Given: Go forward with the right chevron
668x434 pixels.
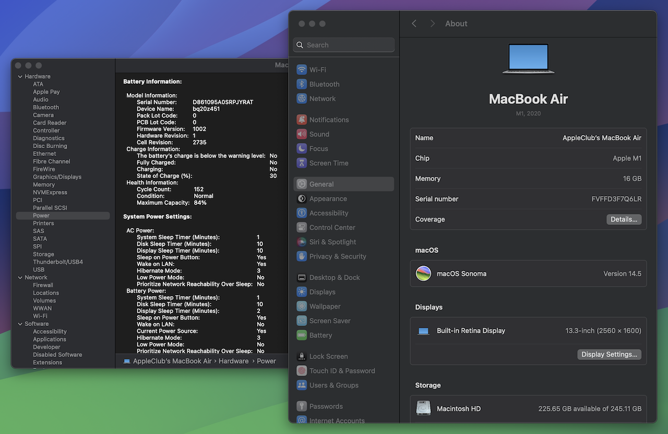Looking at the screenshot, I should (x=432, y=23).
